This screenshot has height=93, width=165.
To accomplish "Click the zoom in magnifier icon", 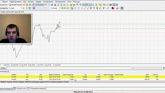I will pos(77,5).
